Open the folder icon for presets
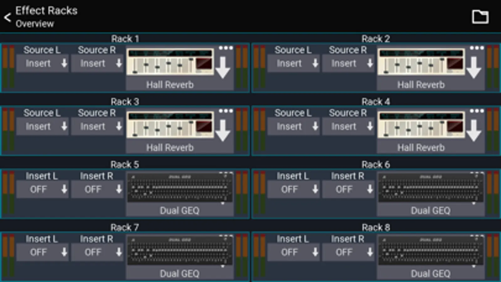This screenshot has height=282, width=501. pos(480,17)
